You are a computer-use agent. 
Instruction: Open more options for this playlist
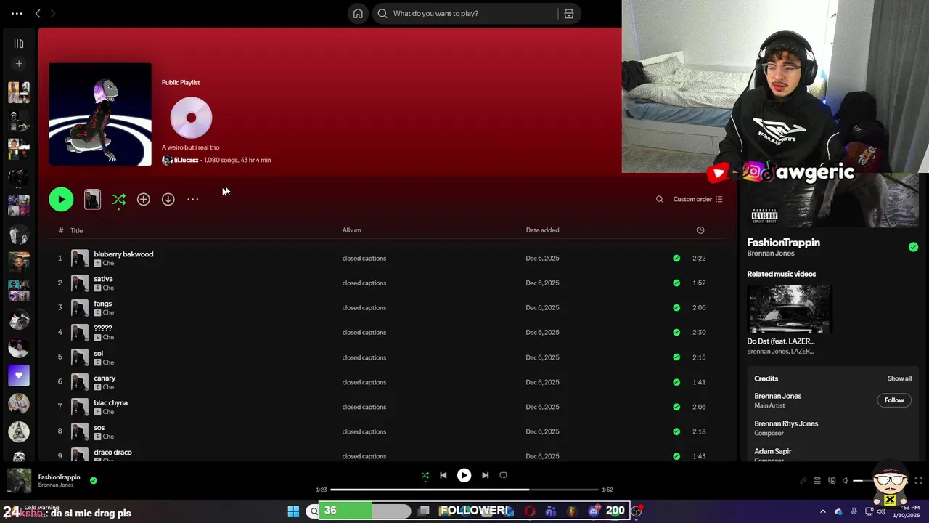[192, 199]
